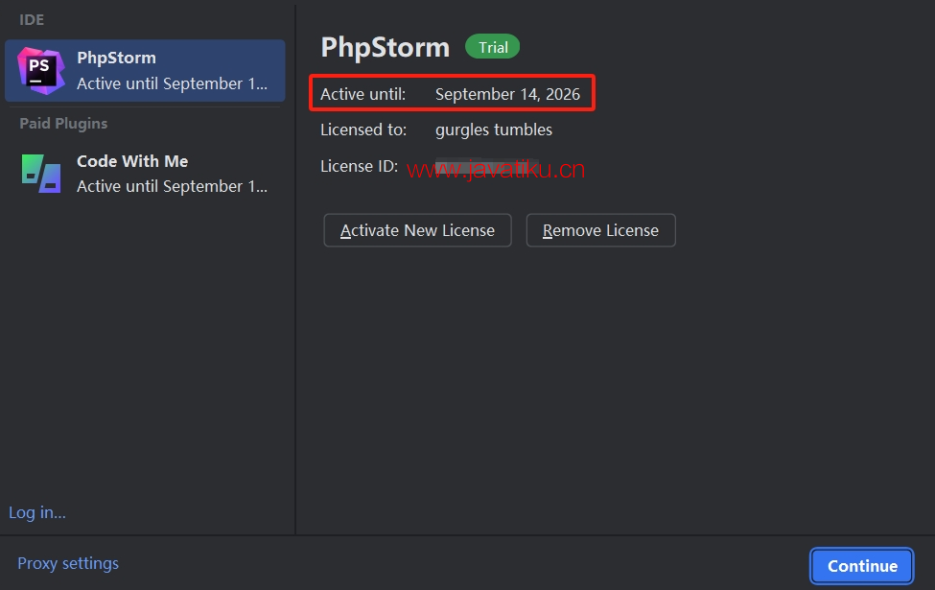Click the Remove License button
935x590 pixels.
click(x=600, y=230)
